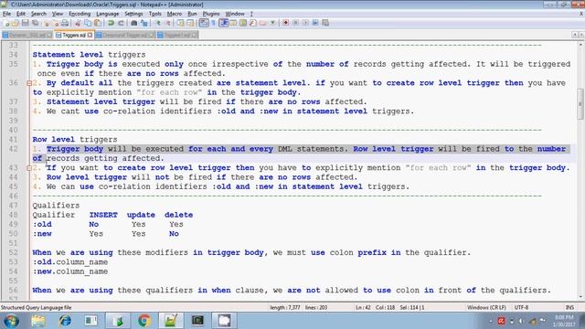
Task: Click the UTF-8 encoding in status bar
Action: pos(521,307)
